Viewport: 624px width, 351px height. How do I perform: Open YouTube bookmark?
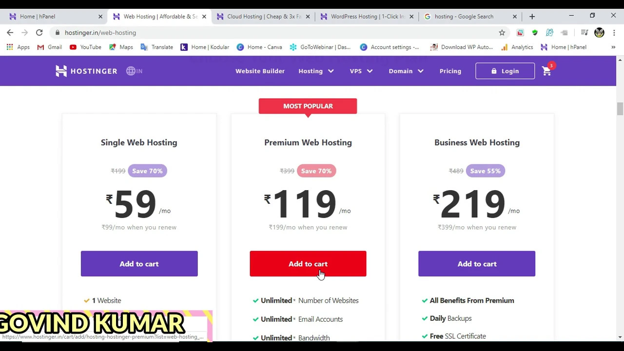tap(85, 47)
